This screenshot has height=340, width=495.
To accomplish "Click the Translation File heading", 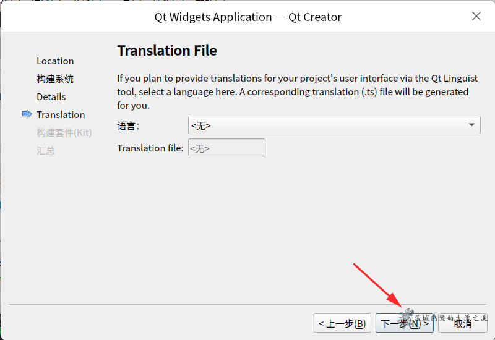I will tap(167, 51).
